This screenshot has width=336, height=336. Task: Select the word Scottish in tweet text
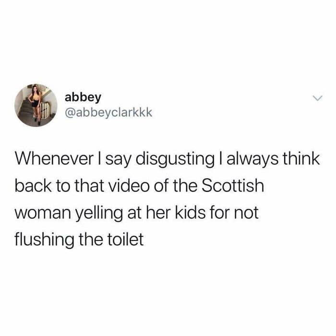233,186
